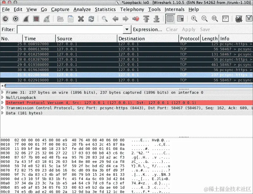Stop the running live capture
The width and height of the screenshot is (253, 194).
pyautogui.click(x=36, y=19)
